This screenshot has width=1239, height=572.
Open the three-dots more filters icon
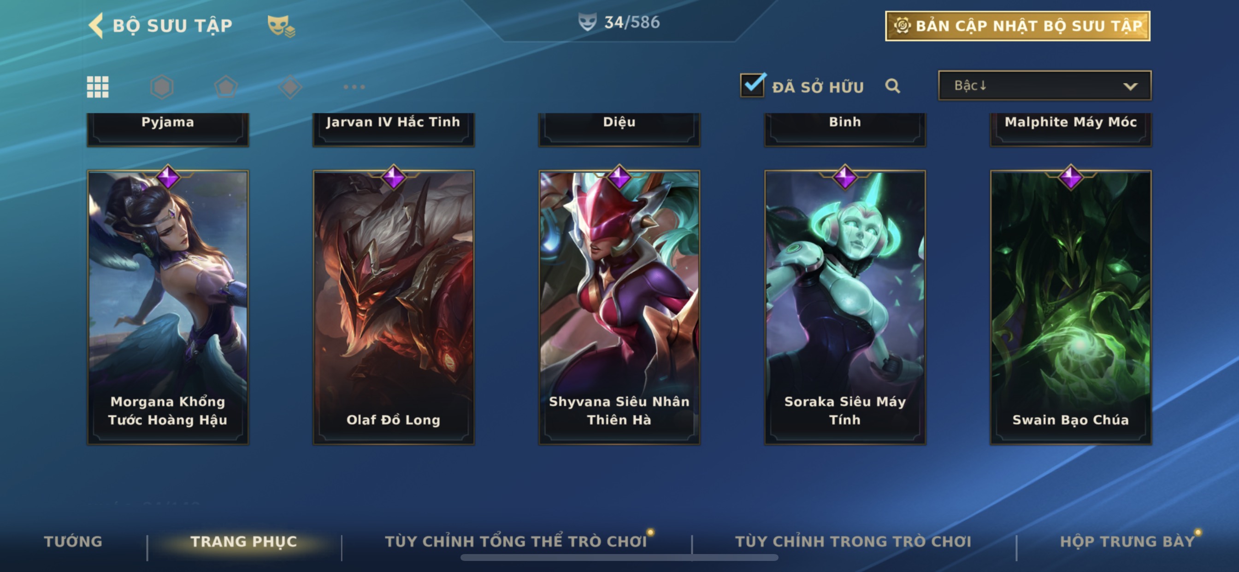354,87
